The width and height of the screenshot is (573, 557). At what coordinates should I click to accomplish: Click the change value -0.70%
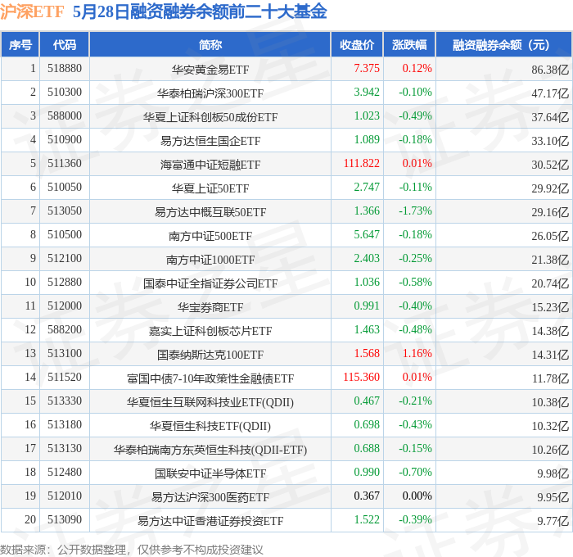coord(415,473)
